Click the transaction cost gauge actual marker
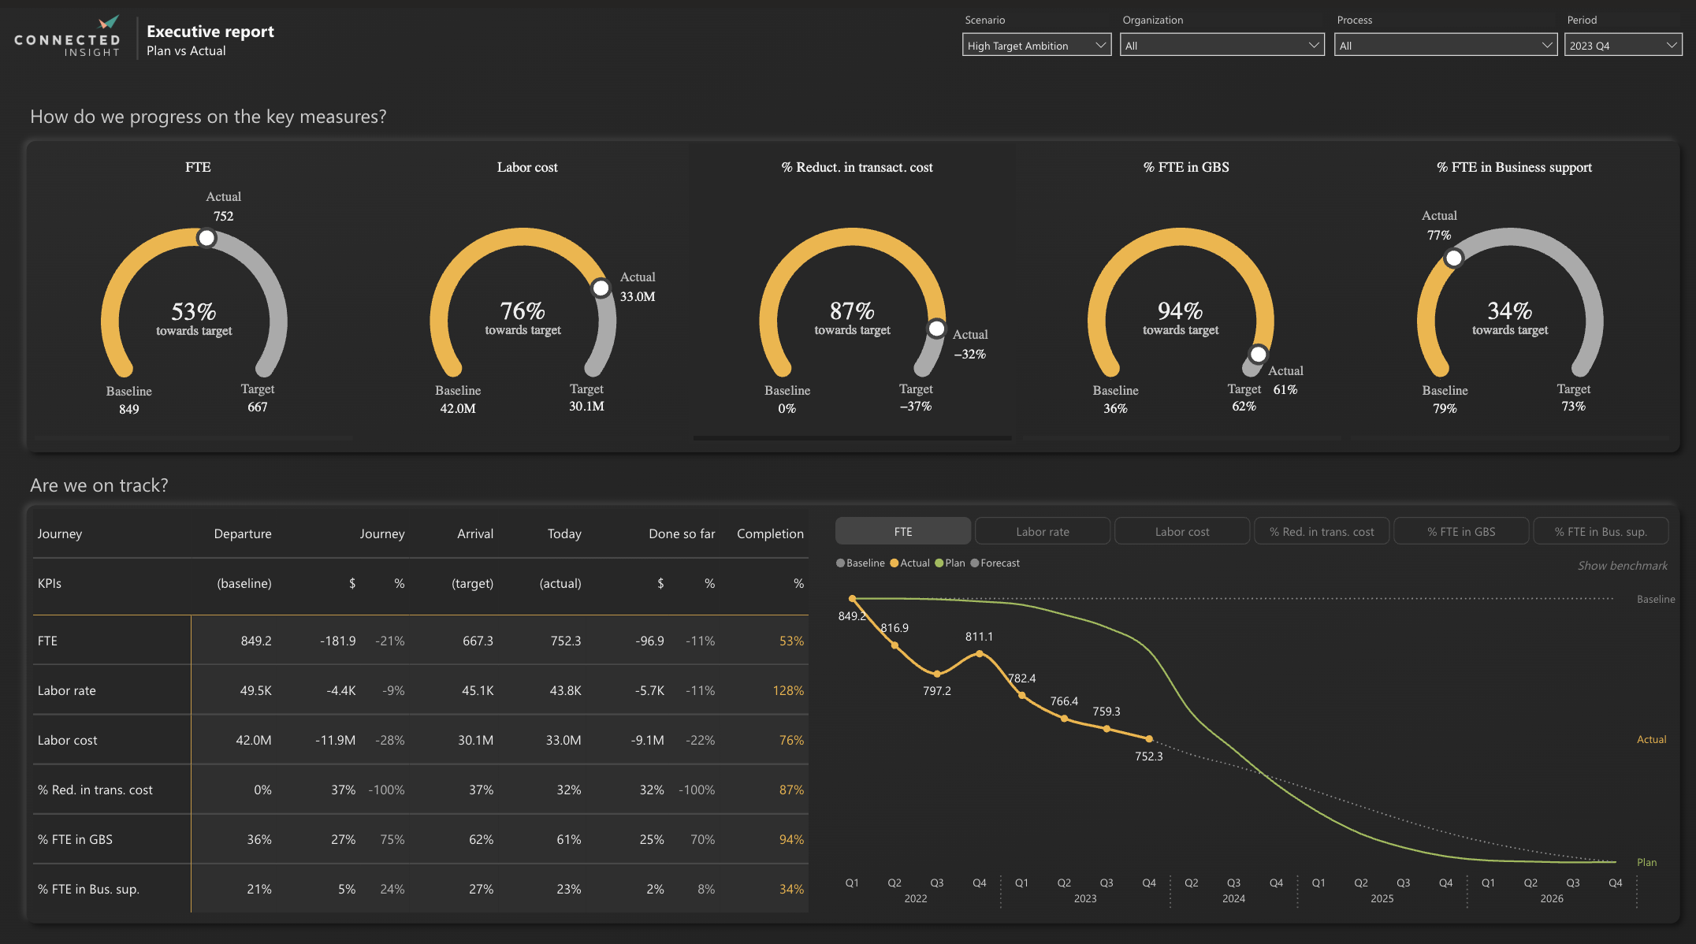The width and height of the screenshot is (1696, 944). pos(936,329)
